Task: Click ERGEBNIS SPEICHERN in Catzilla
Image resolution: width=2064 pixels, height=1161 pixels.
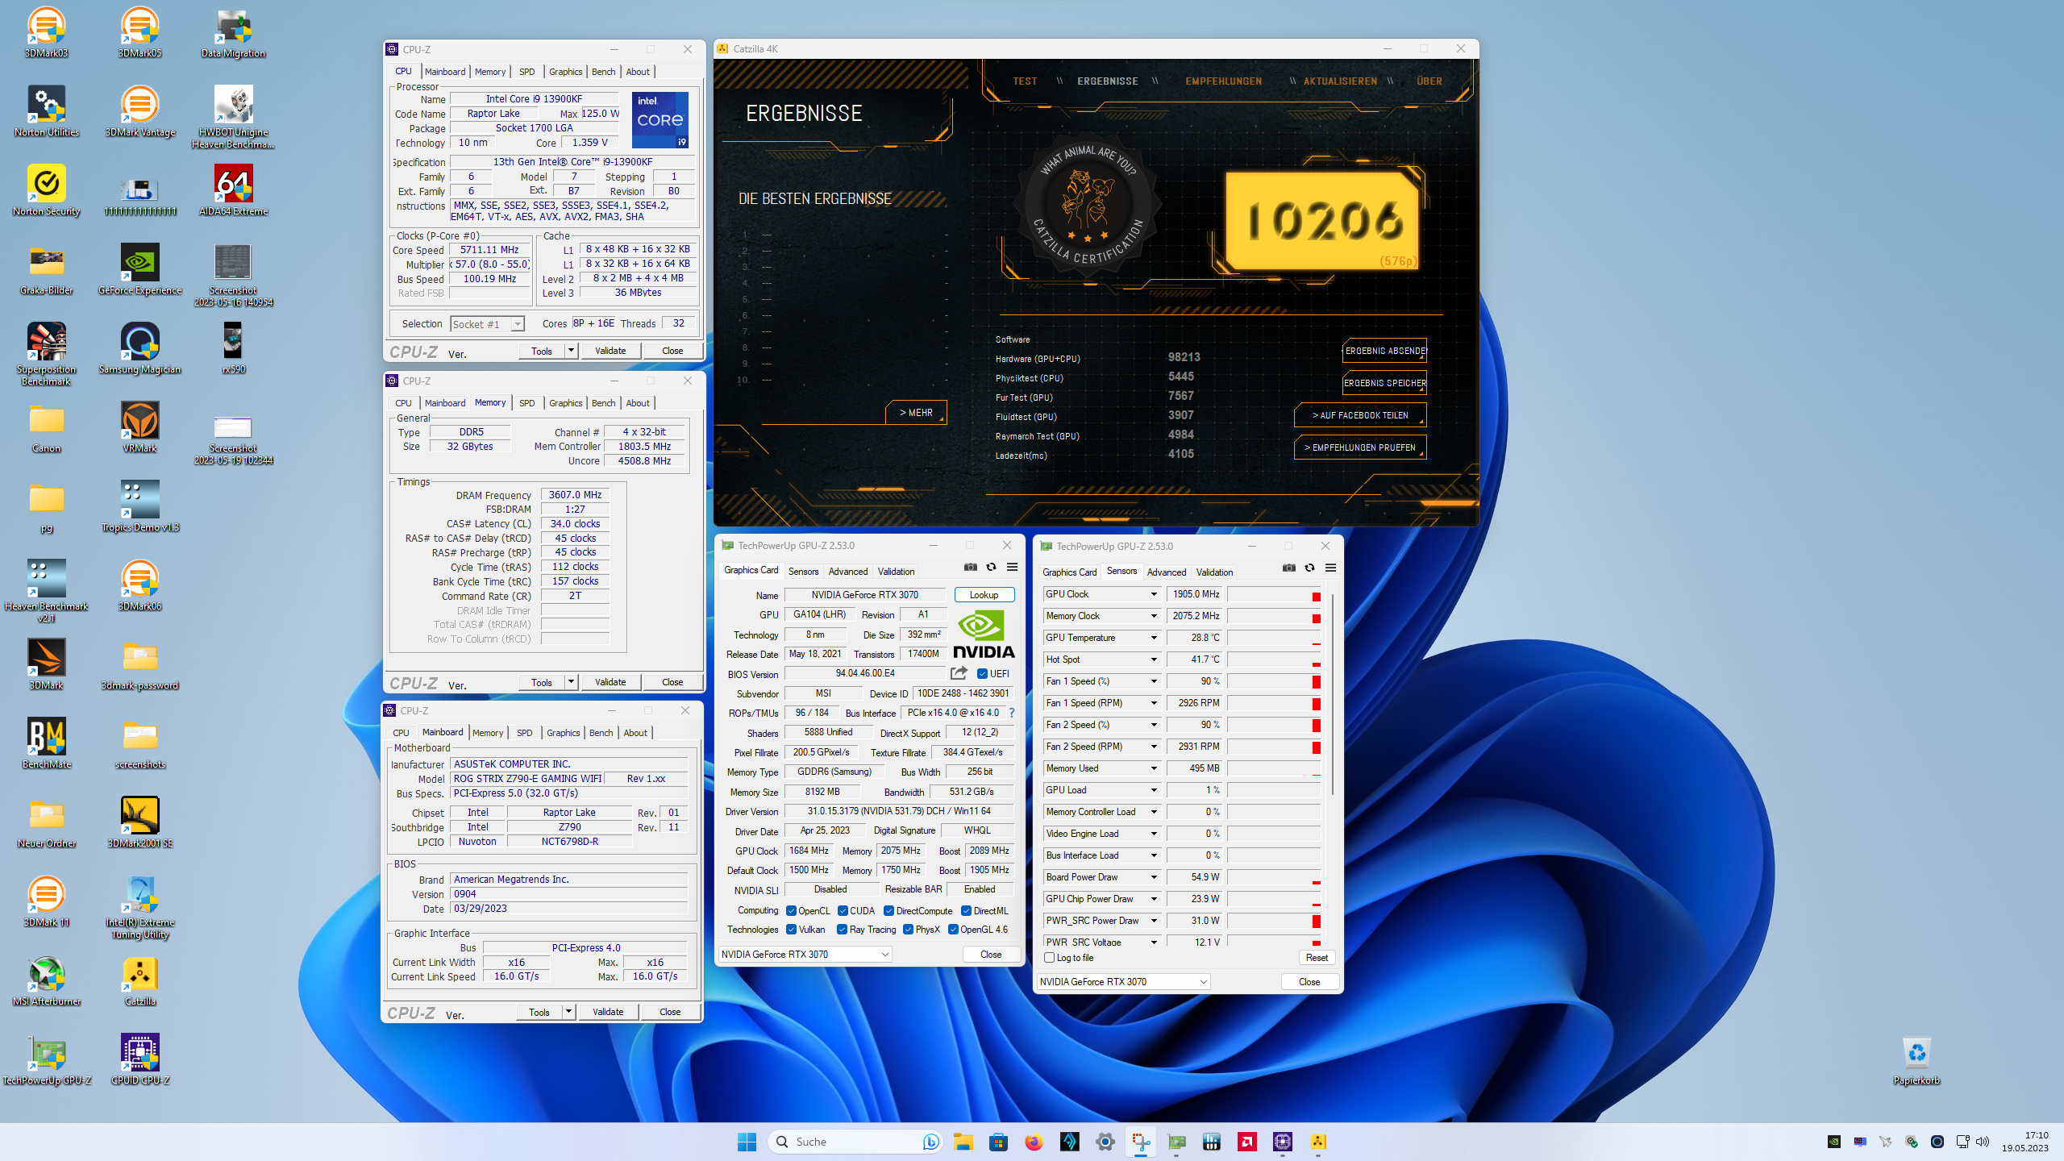Action: (x=1384, y=383)
